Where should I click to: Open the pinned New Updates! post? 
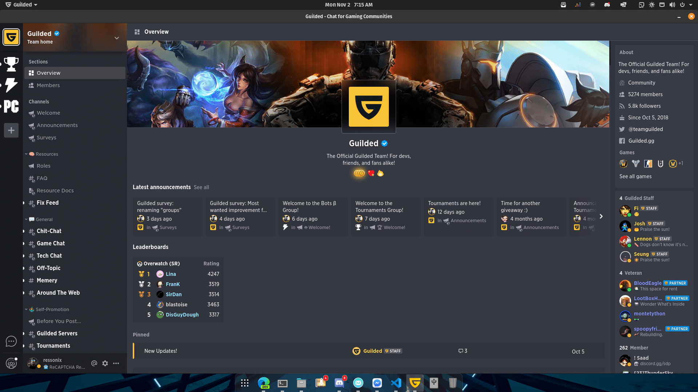click(369, 351)
